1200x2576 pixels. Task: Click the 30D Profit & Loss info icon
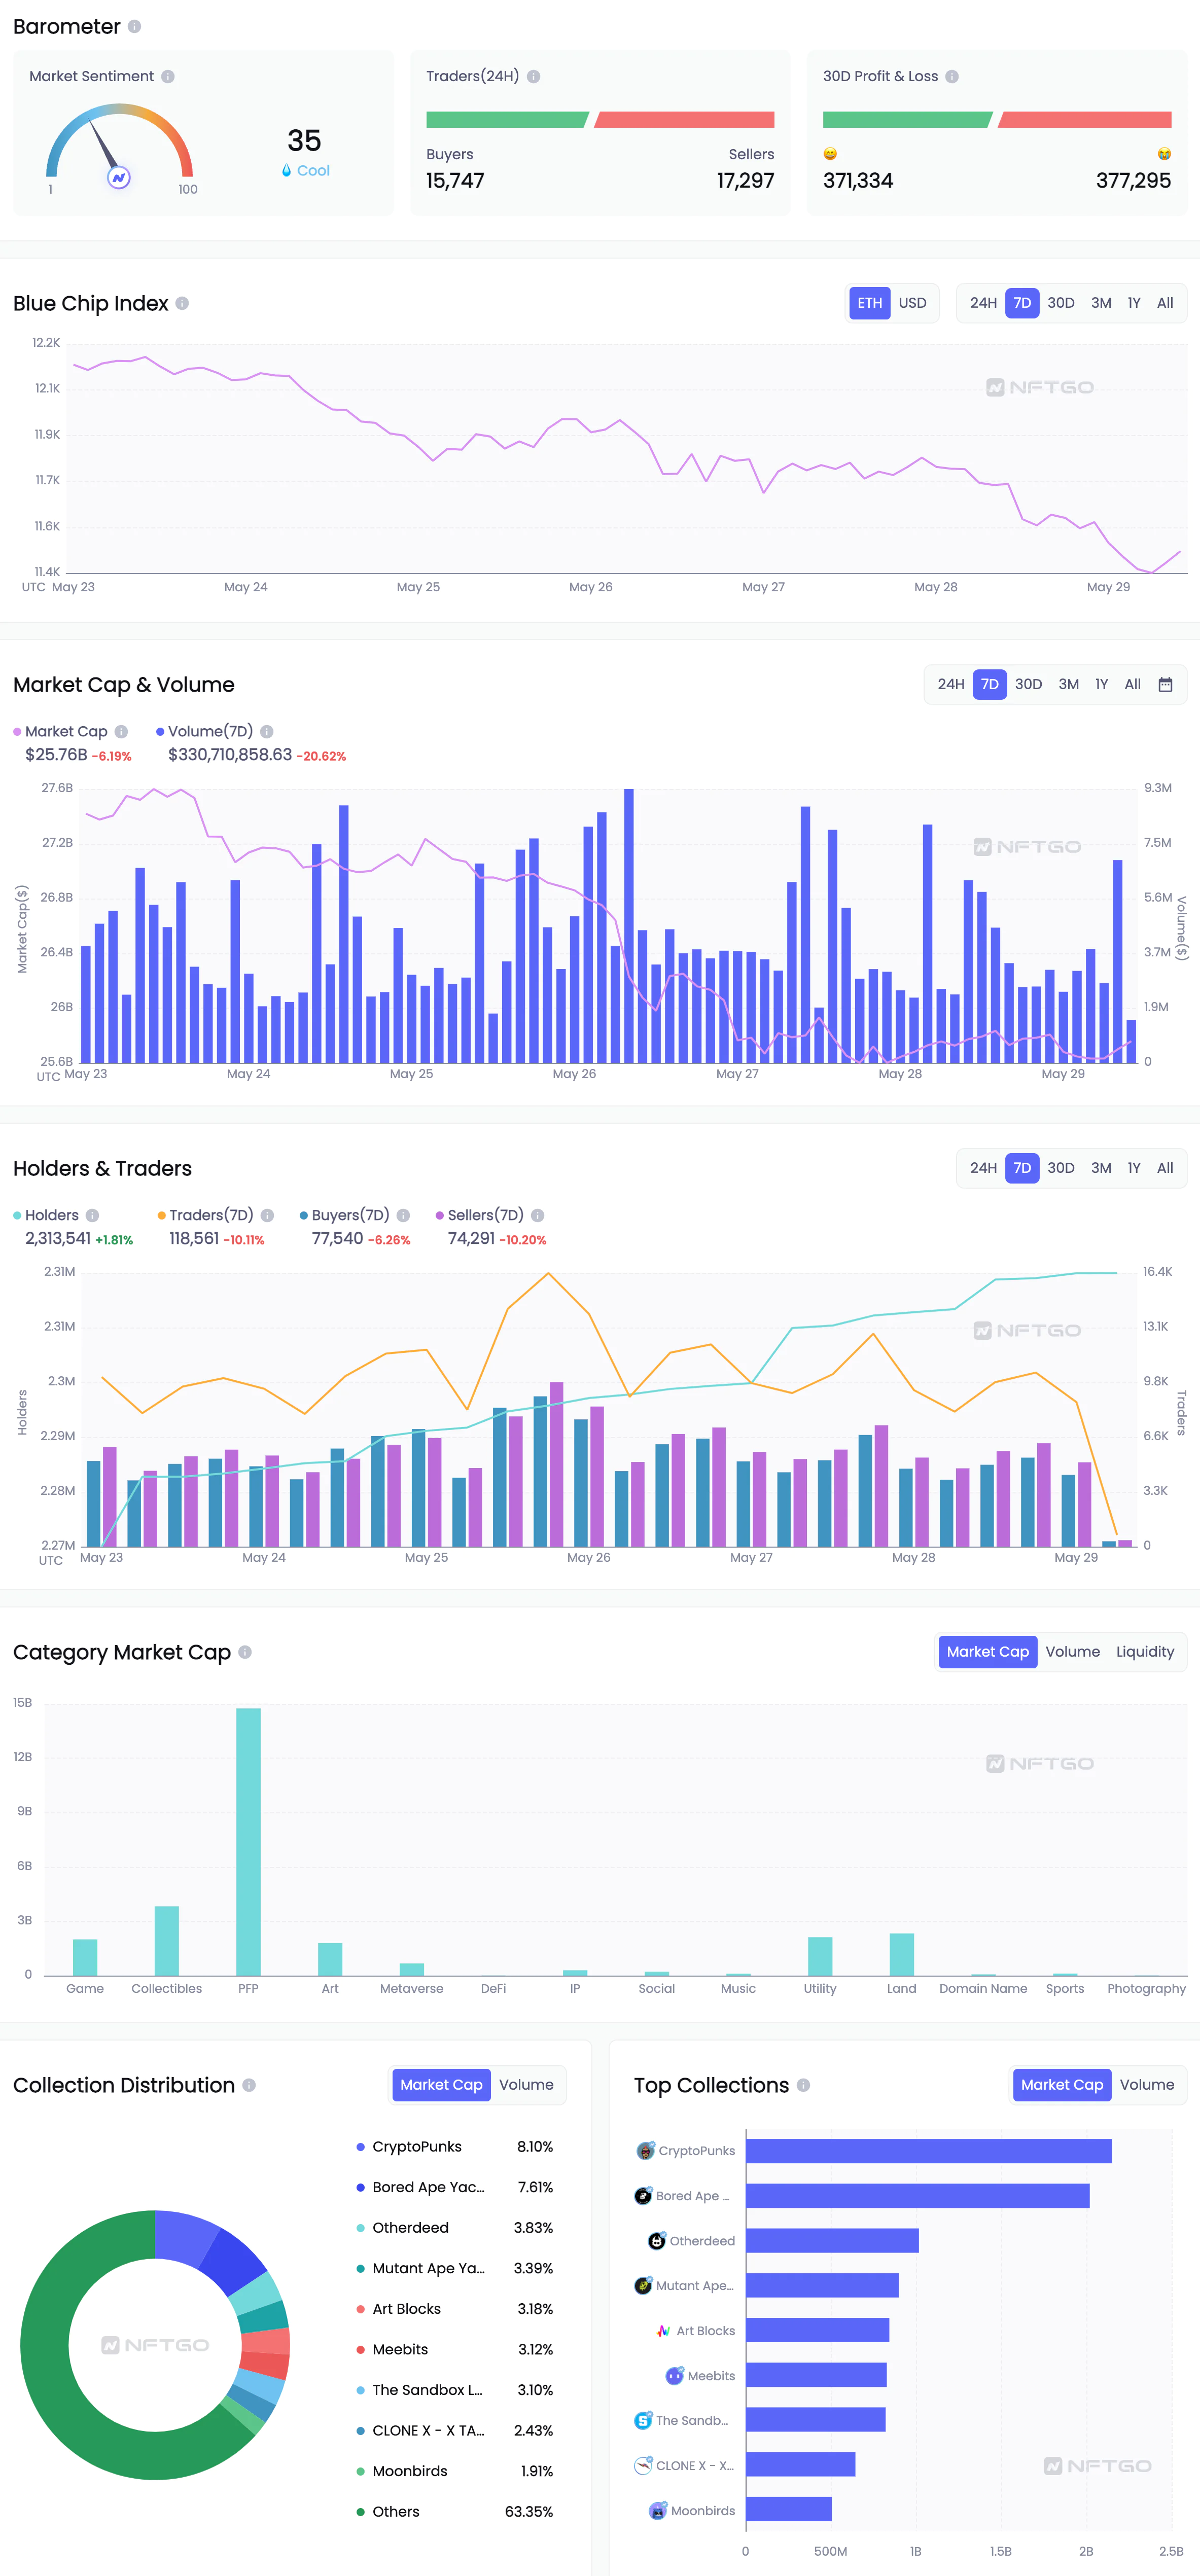(952, 77)
